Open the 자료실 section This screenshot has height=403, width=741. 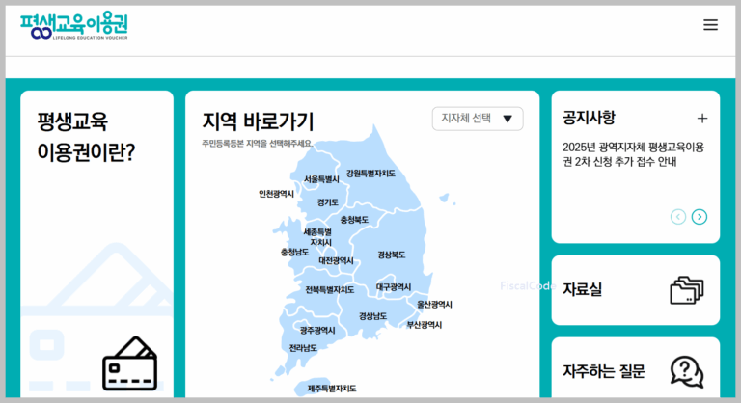[583, 289]
